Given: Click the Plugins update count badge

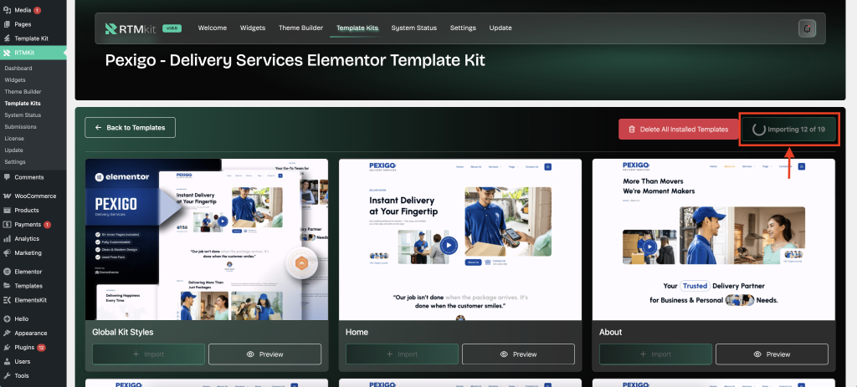Looking at the screenshot, I should pos(41,347).
